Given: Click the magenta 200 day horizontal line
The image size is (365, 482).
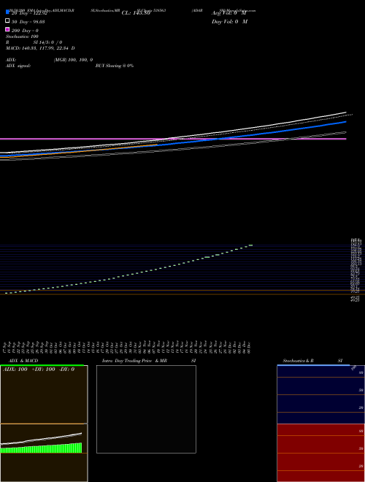Looking at the screenshot, I should click(x=173, y=139).
